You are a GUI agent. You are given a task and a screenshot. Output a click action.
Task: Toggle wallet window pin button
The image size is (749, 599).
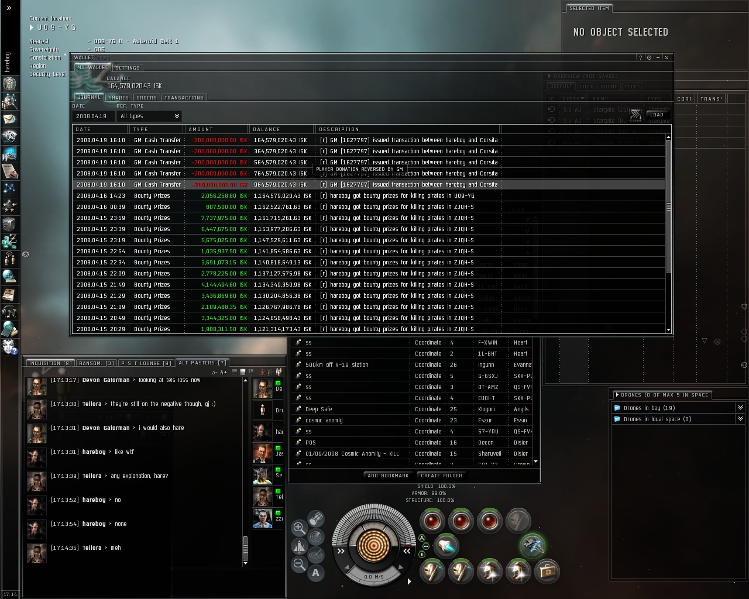(649, 57)
